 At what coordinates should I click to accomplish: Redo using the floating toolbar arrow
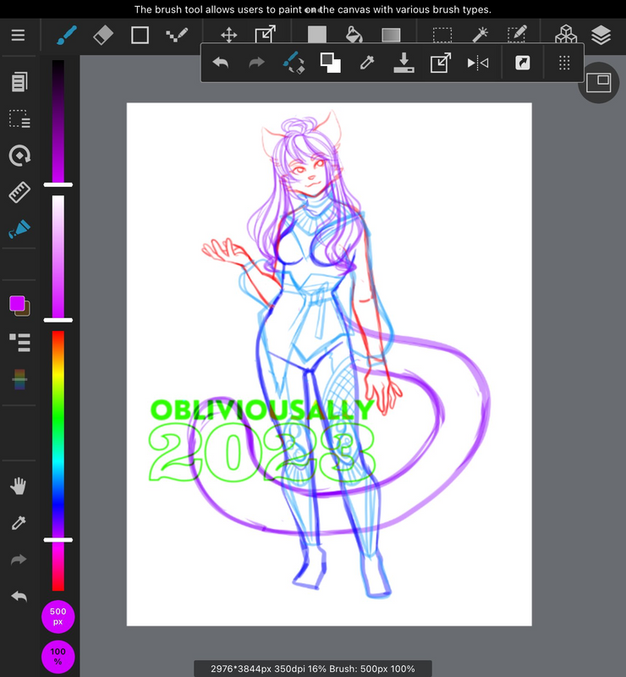coord(256,63)
